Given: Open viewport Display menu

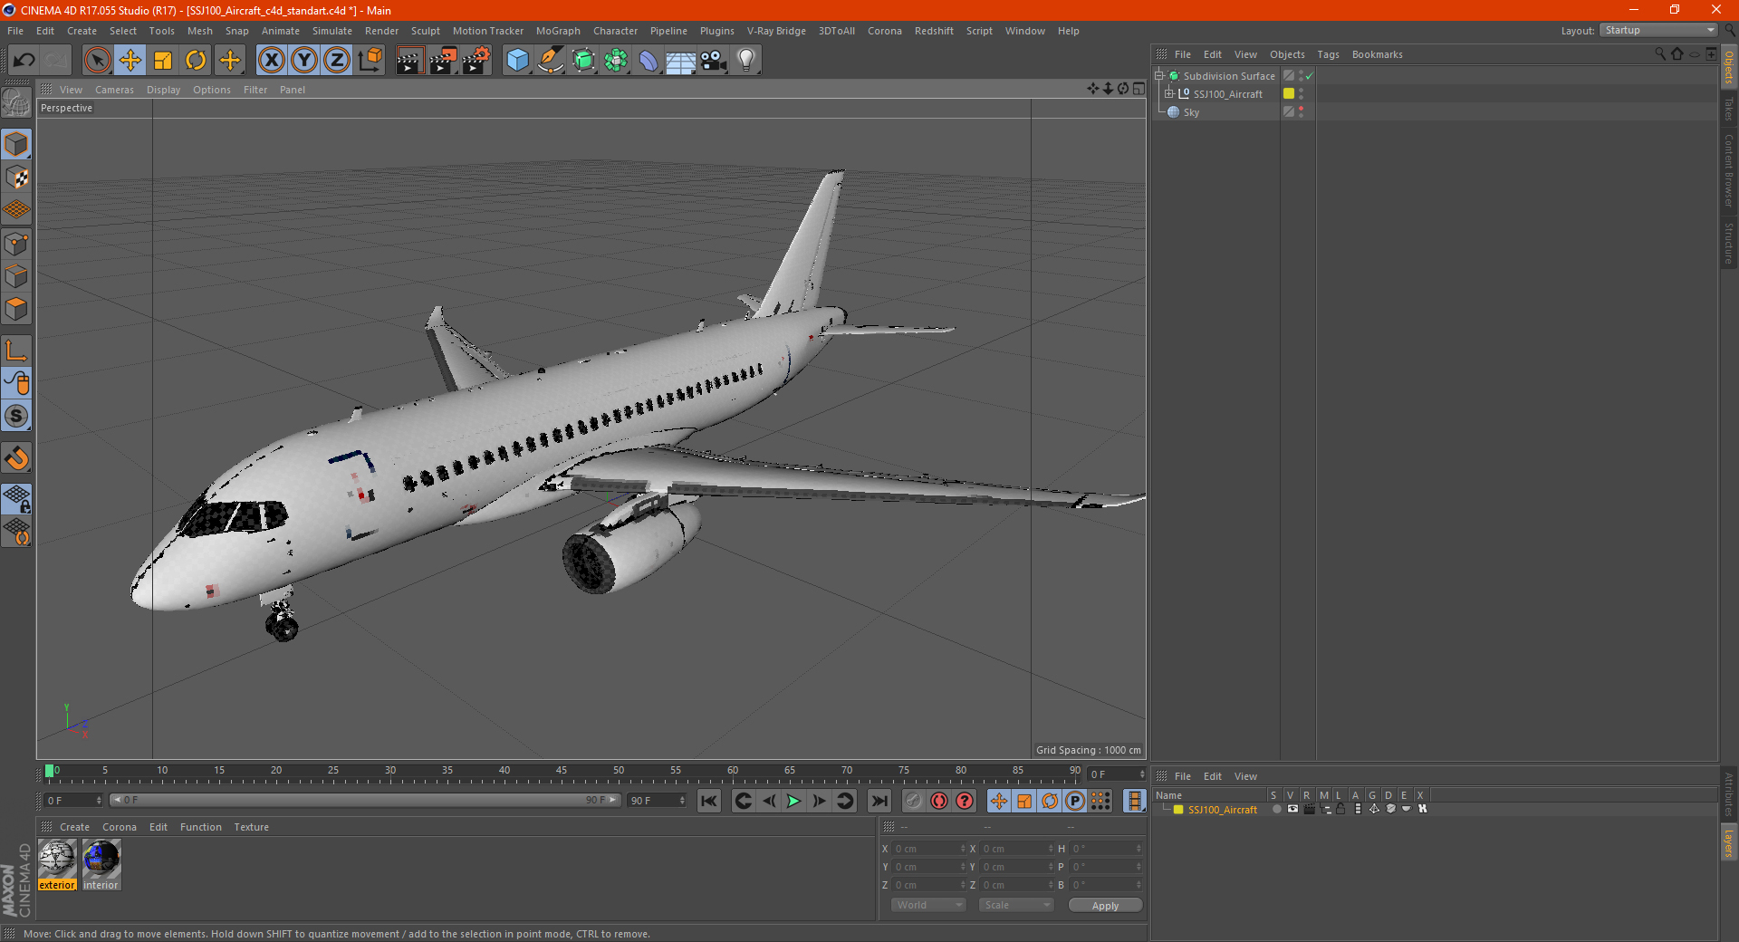Looking at the screenshot, I should pyautogui.click(x=163, y=90).
